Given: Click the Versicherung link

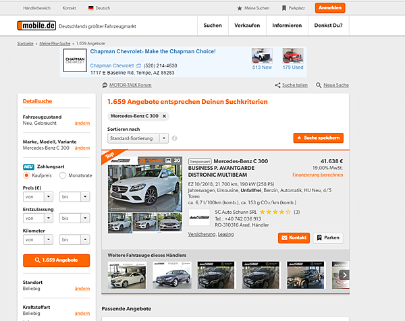Looking at the screenshot, I should (201, 234).
